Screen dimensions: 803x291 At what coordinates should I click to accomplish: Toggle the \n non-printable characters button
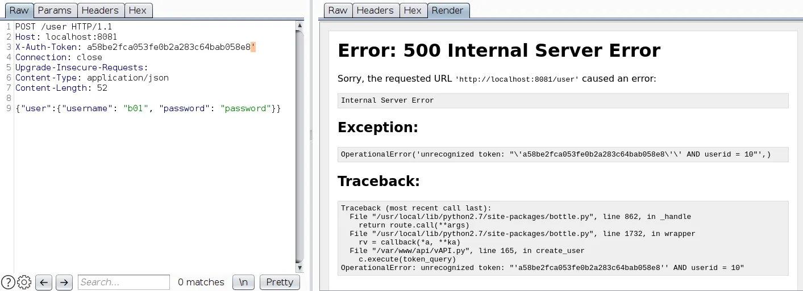coord(243,282)
